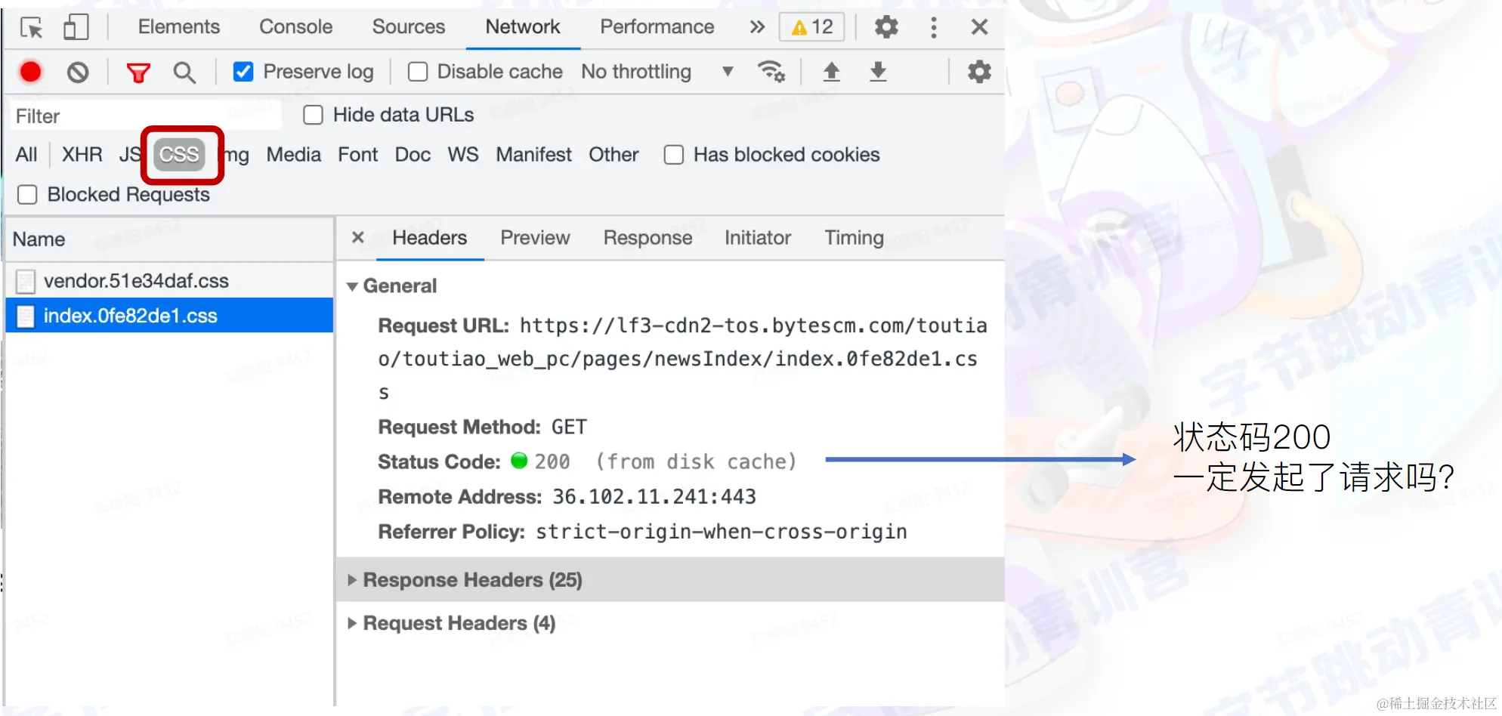This screenshot has width=1502, height=716.
Task: Select the XHR filter type
Action: point(82,155)
